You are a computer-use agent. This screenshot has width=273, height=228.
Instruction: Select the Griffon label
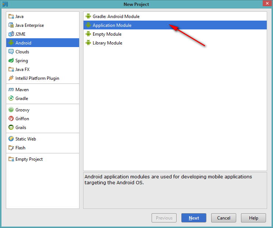coord(22,119)
